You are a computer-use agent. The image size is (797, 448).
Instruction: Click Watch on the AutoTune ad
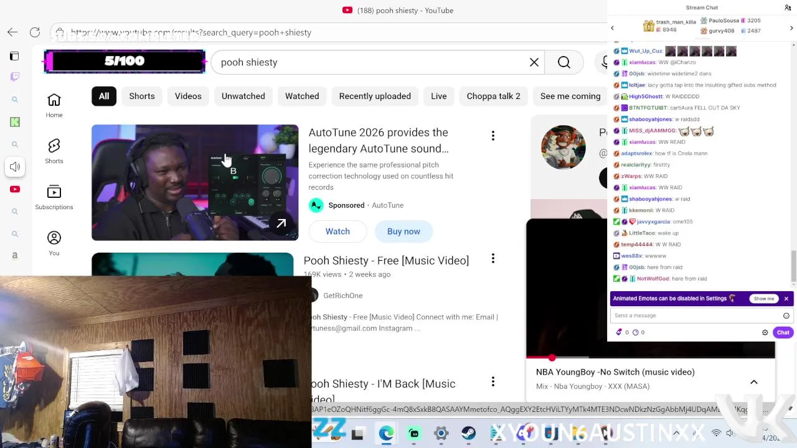(337, 231)
